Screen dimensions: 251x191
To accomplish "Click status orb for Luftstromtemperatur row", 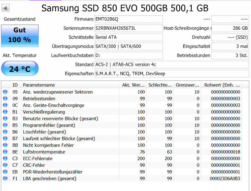I will click(x=5, y=152).
